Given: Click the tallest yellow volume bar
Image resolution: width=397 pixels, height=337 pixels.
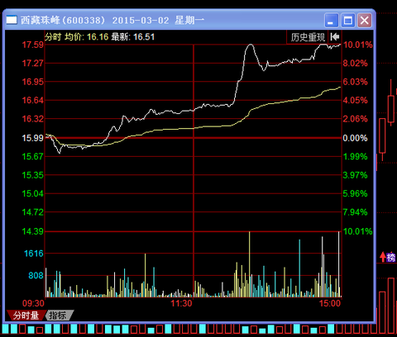Looking at the screenshot, I should click(x=249, y=264).
